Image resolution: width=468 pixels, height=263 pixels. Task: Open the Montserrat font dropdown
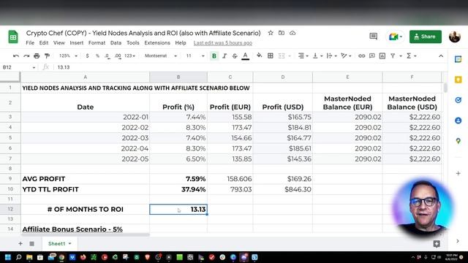161,56
